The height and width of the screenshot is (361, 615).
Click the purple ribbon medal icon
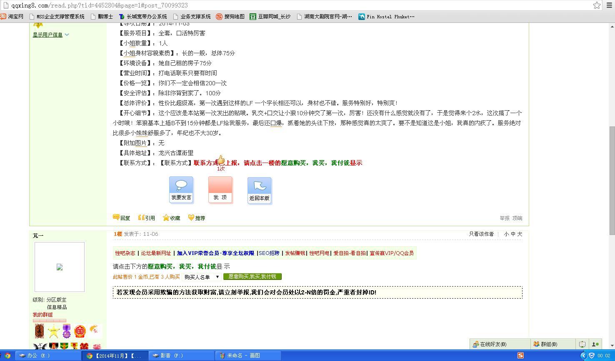click(x=67, y=331)
